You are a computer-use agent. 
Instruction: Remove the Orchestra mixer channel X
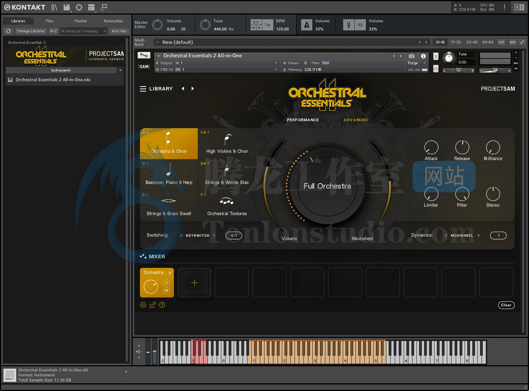coord(170,273)
